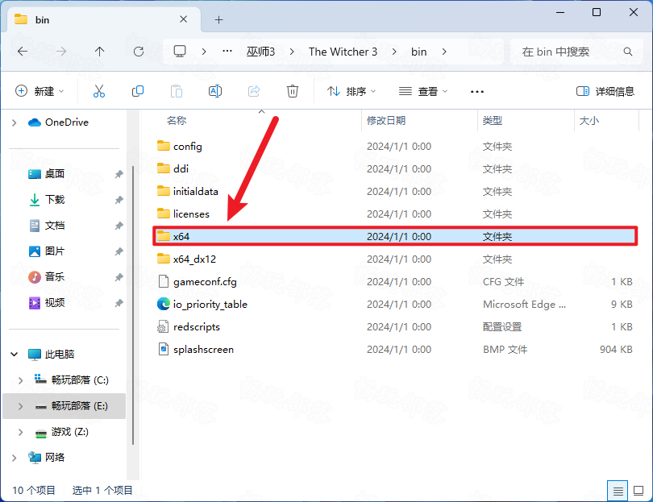653x502 pixels.
Task: Click the ddi folder icon
Action: point(163,168)
